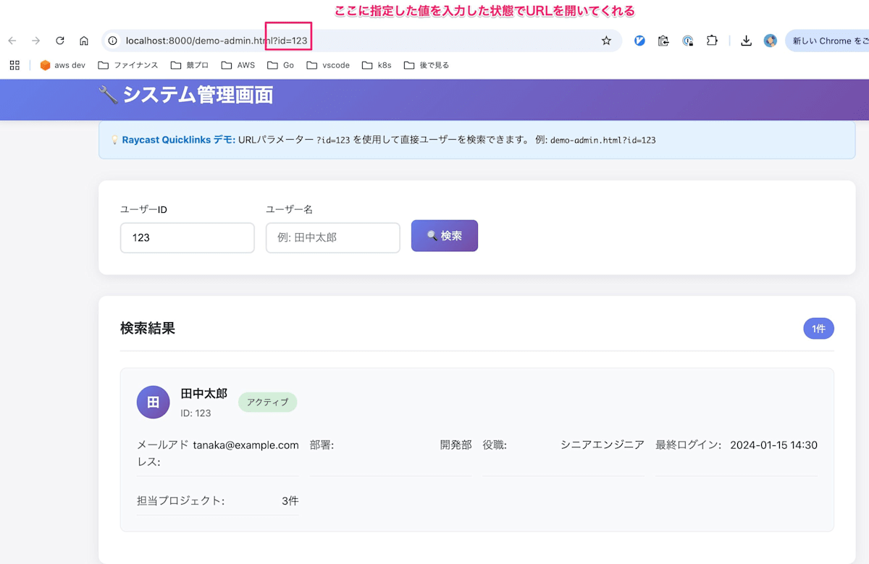
Task: Select the 開発部 department value
Action: pos(456,445)
